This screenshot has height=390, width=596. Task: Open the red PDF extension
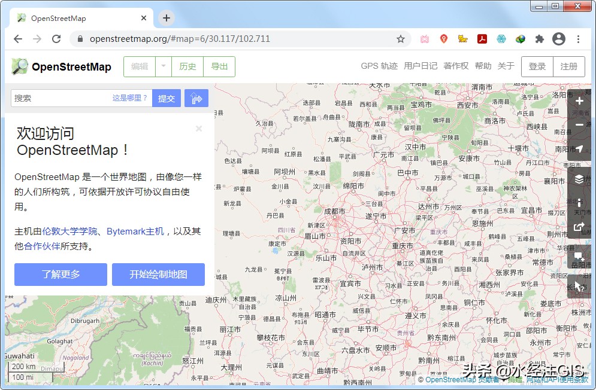[x=482, y=39]
